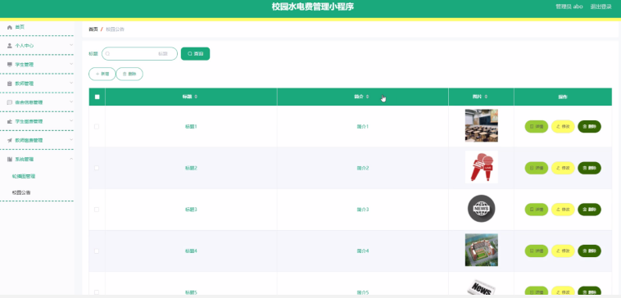Sort the table by the 简介 column arrows

pyautogui.click(x=368, y=97)
